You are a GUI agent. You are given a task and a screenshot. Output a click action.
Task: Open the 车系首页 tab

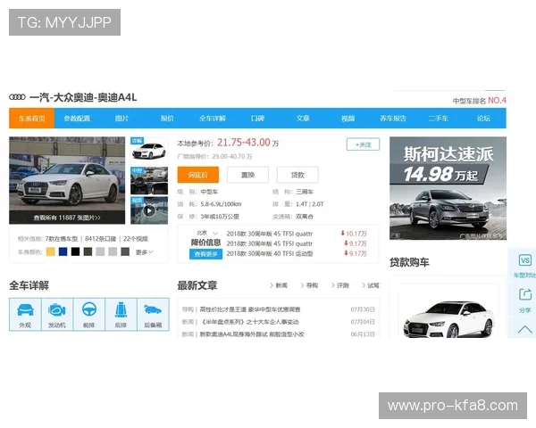(32, 119)
